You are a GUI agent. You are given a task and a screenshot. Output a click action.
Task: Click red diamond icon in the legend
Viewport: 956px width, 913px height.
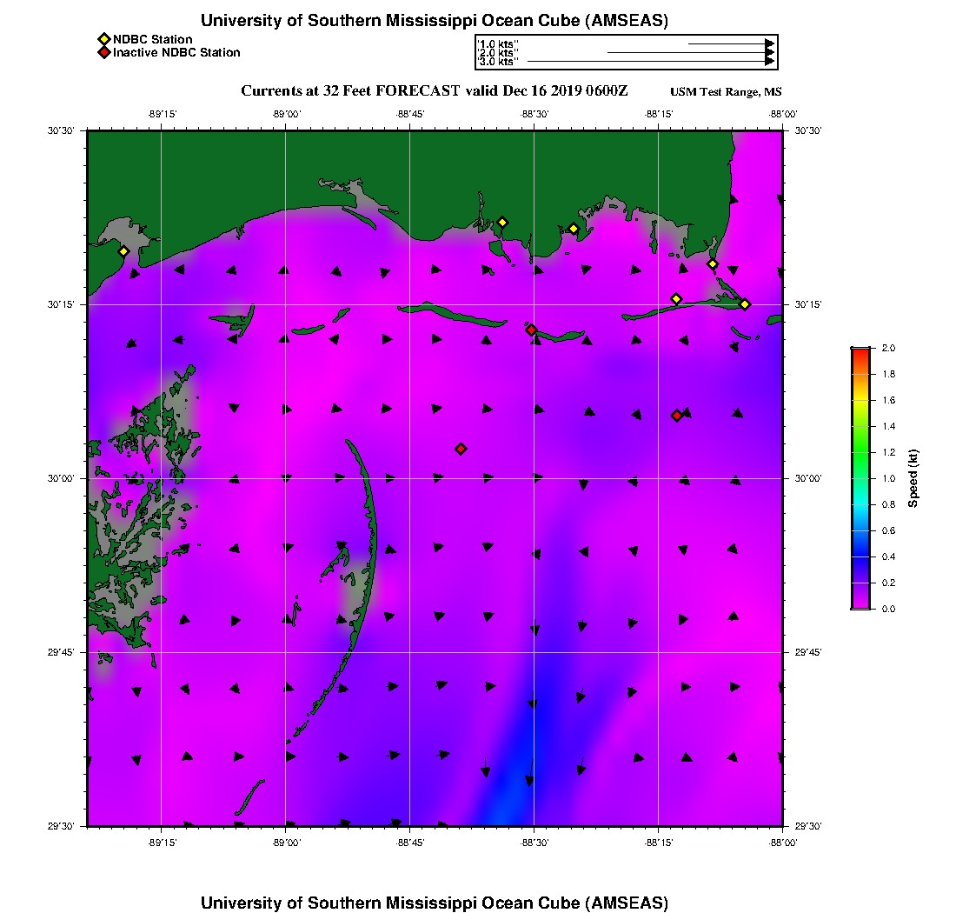[103, 52]
